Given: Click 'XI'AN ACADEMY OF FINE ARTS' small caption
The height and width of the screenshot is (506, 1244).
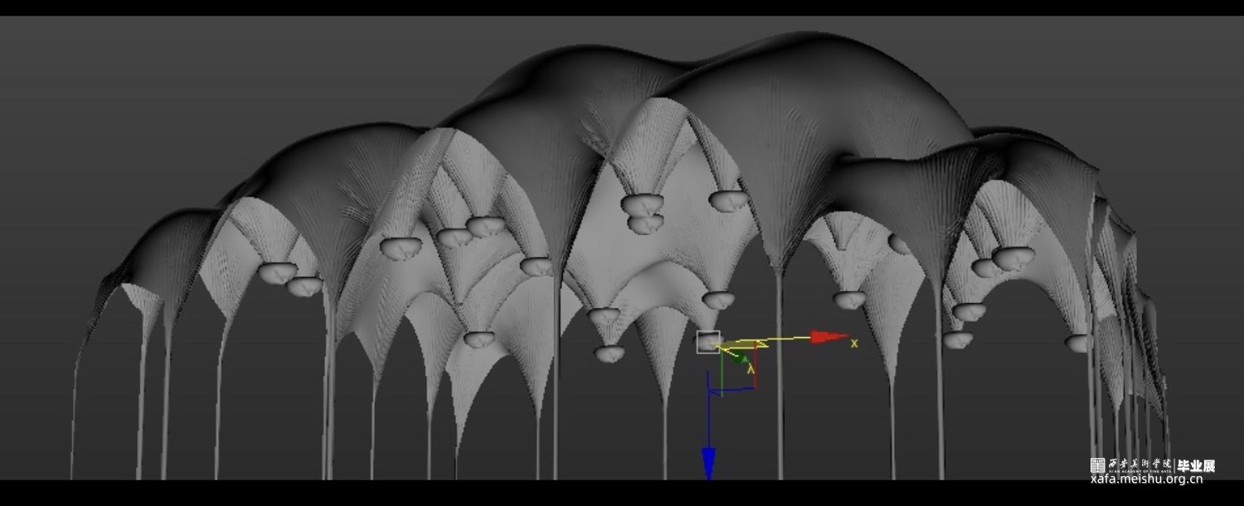Looking at the screenshot, I should click(1140, 471).
